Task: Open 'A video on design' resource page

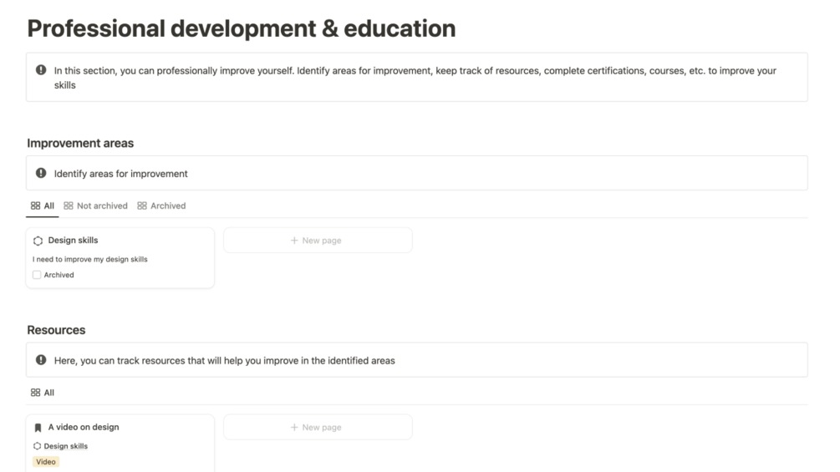Action: [x=84, y=428]
